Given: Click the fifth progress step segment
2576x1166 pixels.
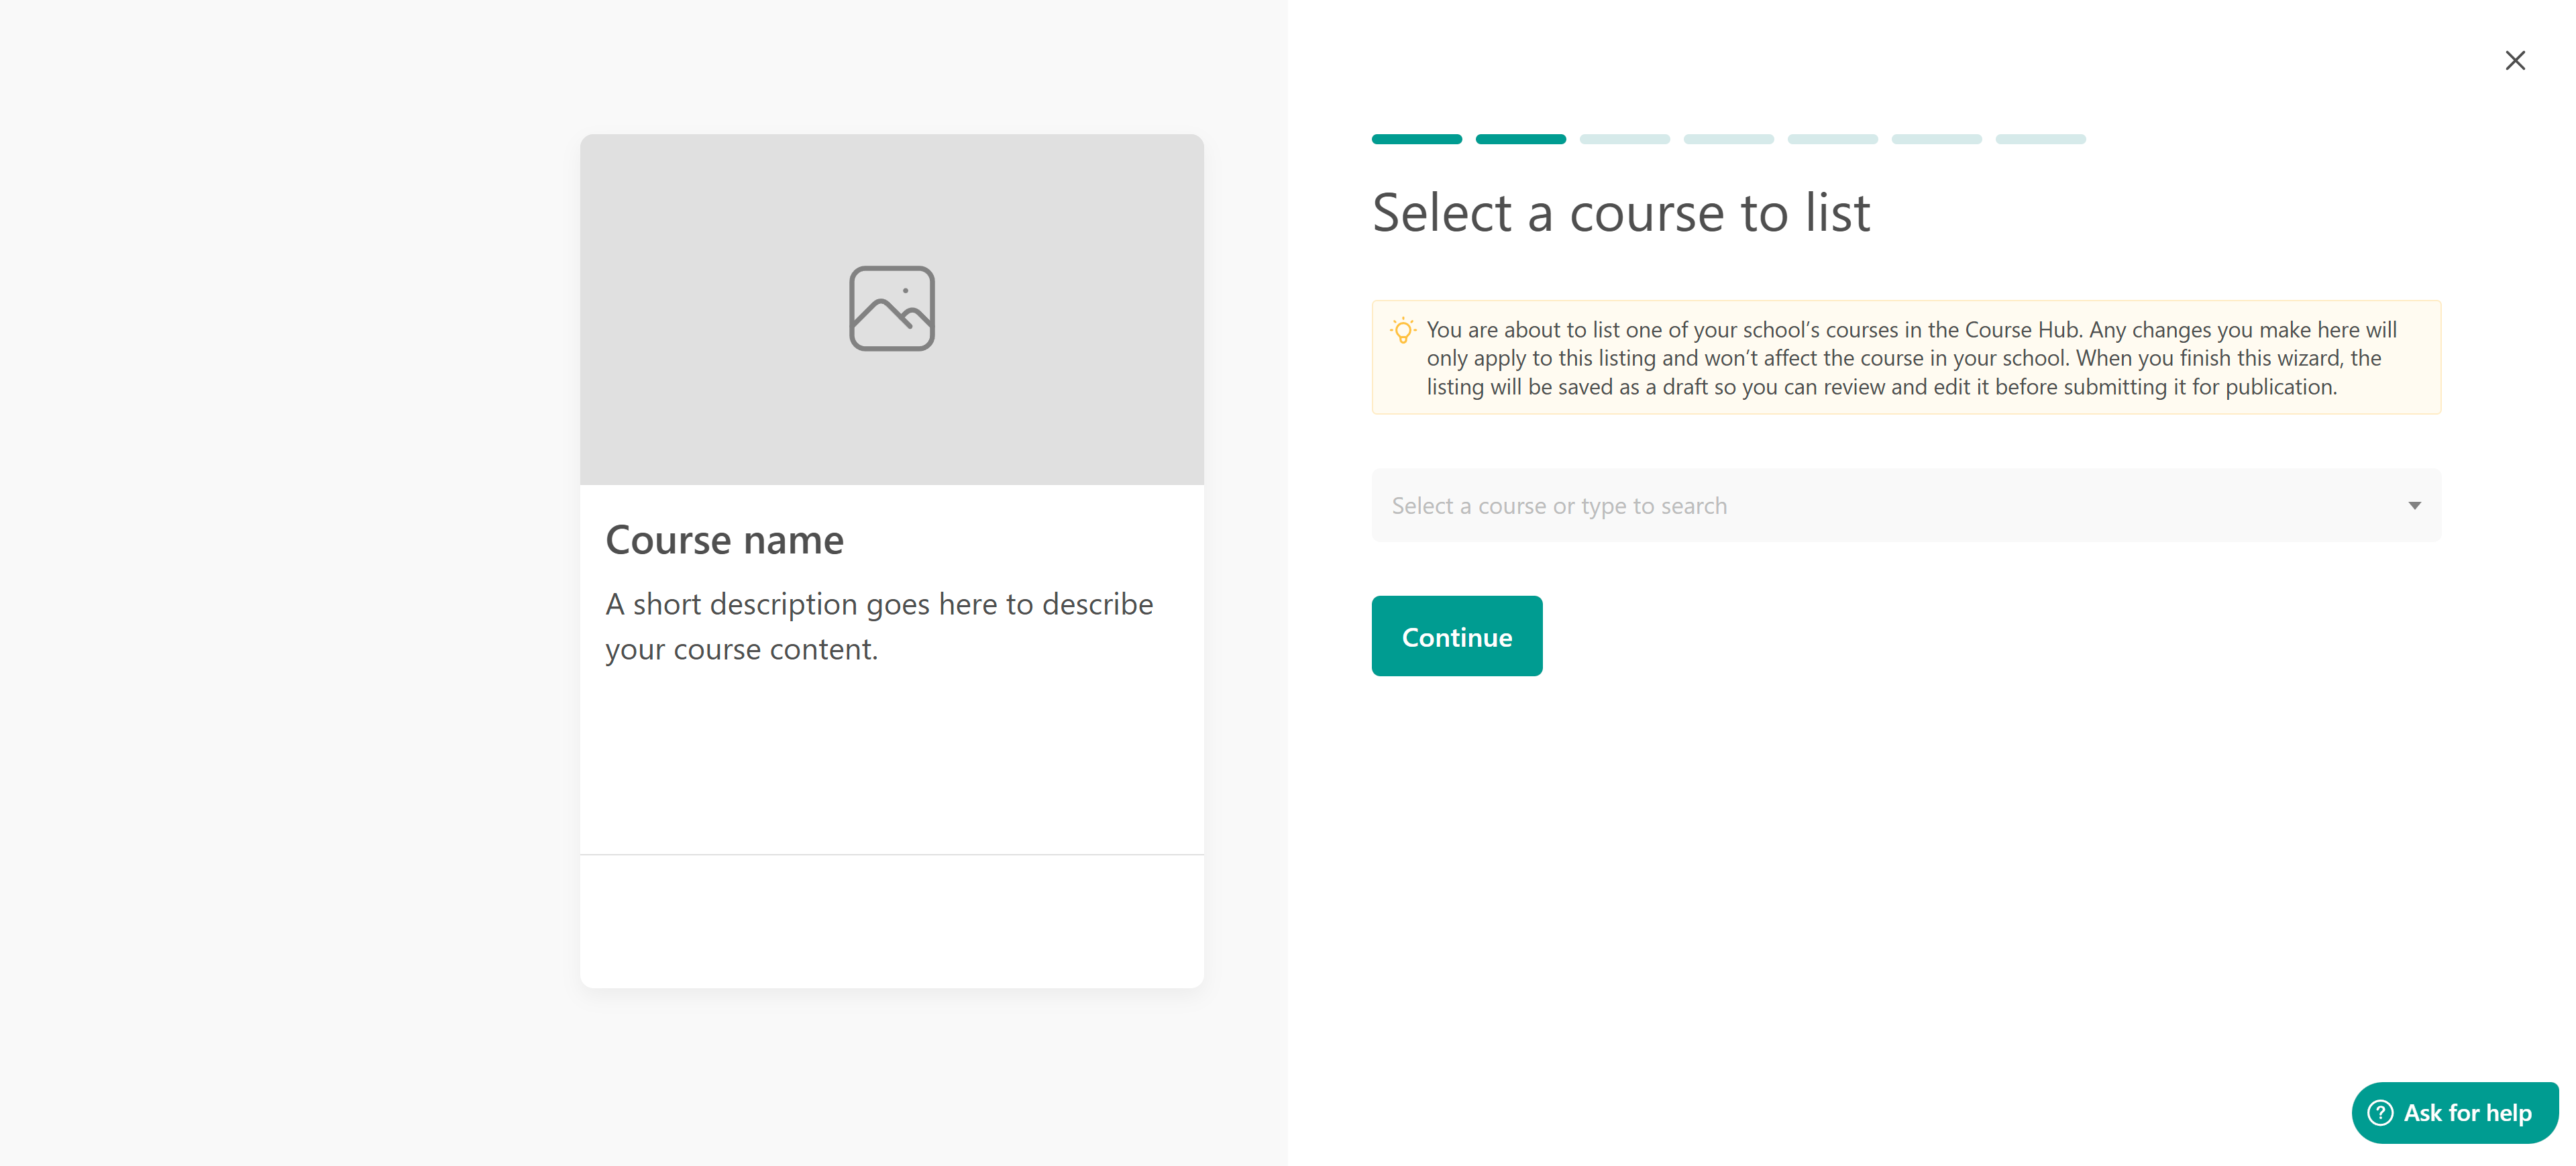Looking at the screenshot, I should click(x=1832, y=139).
